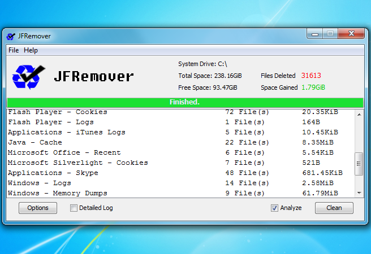Open the Help menu
The height and width of the screenshot is (254, 371).
(x=31, y=50)
